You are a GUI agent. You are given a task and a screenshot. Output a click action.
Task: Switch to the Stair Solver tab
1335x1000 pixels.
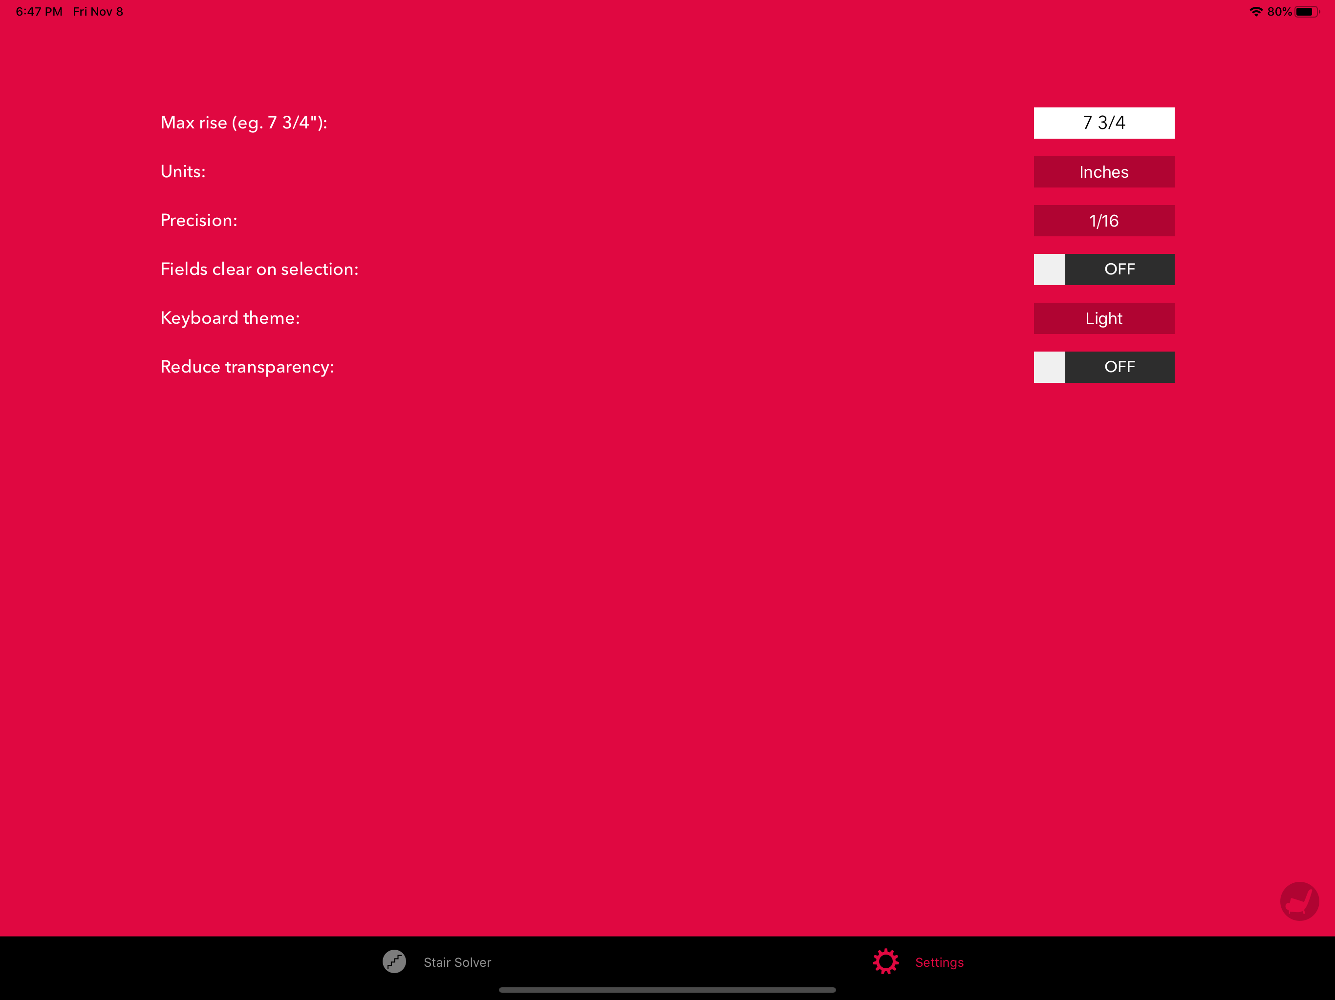tap(437, 962)
